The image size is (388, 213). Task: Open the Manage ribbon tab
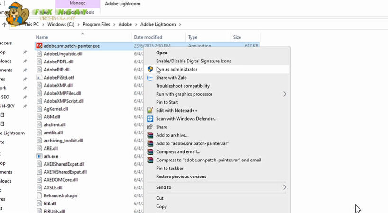coord(78,3)
